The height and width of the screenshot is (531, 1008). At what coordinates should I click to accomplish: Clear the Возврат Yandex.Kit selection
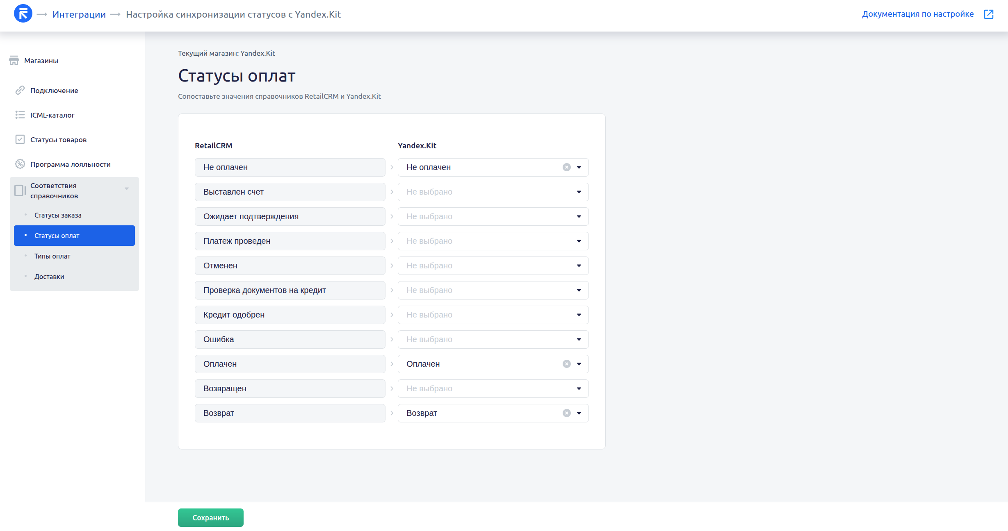(567, 413)
